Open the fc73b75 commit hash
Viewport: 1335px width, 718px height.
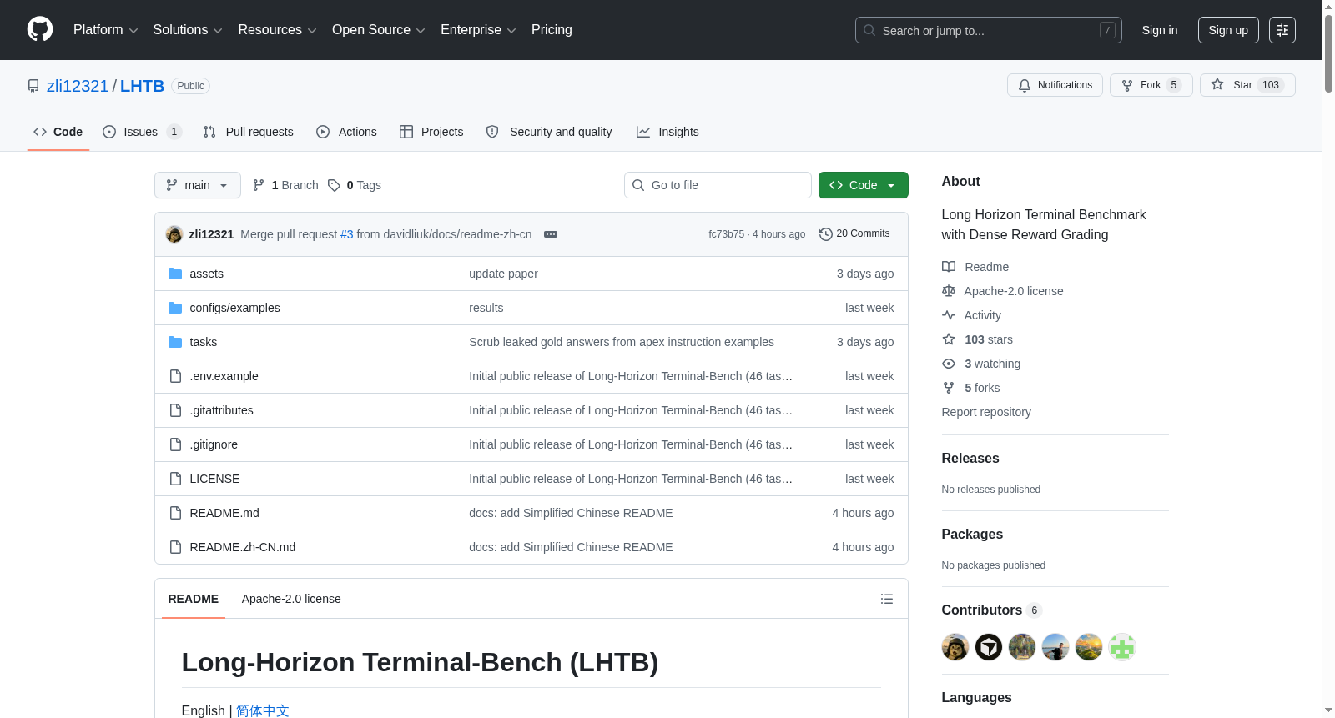click(x=726, y=234)
